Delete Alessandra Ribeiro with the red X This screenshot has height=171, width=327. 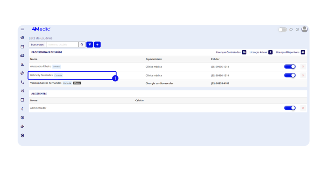303,67
